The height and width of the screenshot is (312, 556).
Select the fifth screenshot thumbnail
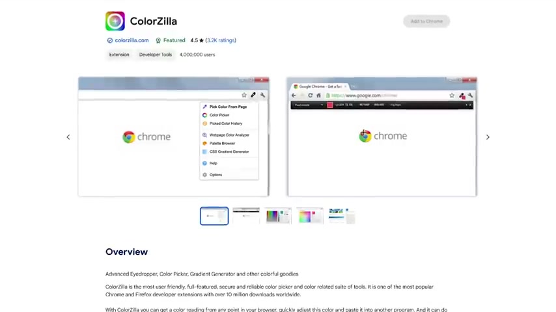[342, 216]
